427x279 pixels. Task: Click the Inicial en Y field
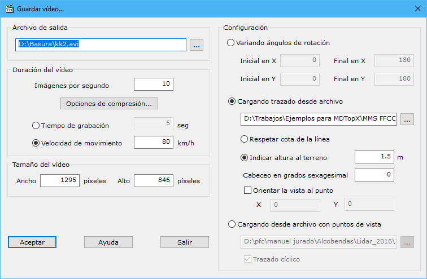[300, 79]
